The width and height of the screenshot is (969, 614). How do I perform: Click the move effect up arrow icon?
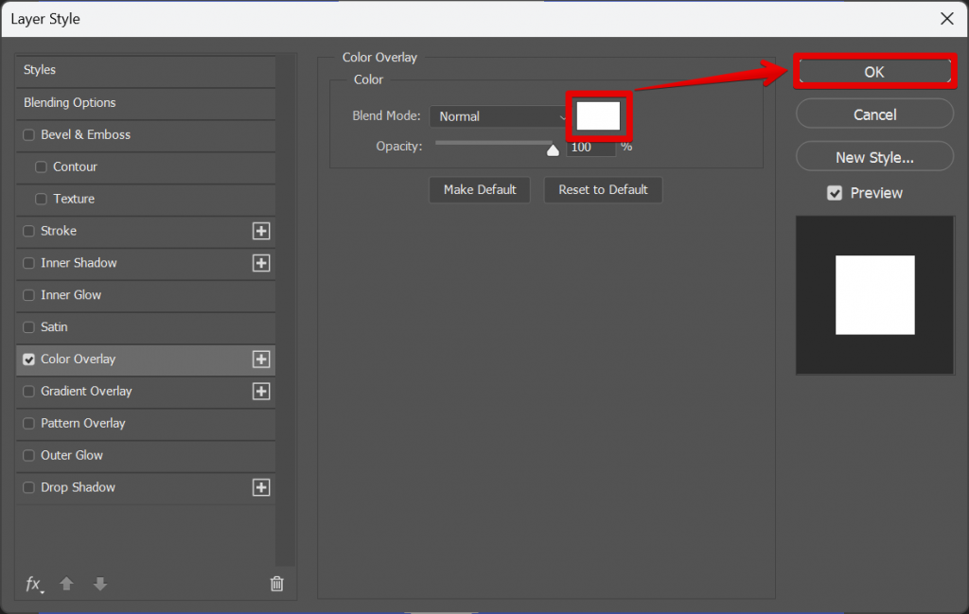point(66,584)
